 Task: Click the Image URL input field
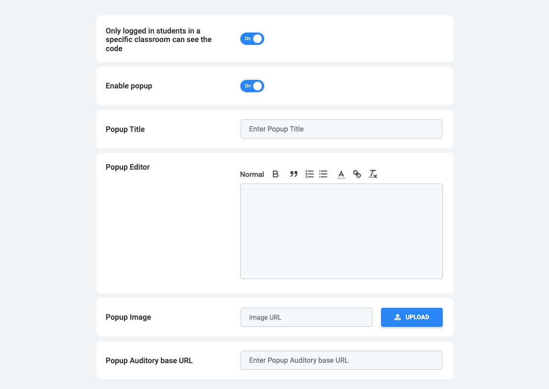tap(306, 317)
